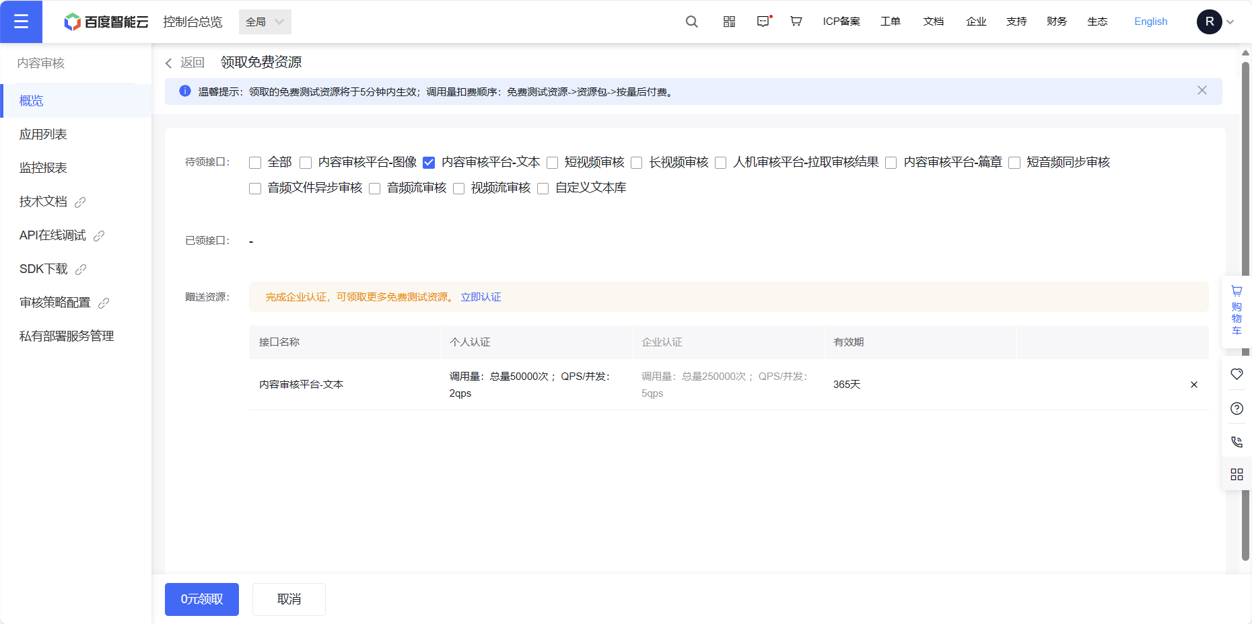Open the hamburger navigation menu
This screenshot has width=1252, height=624.
(x=21, y=22)
